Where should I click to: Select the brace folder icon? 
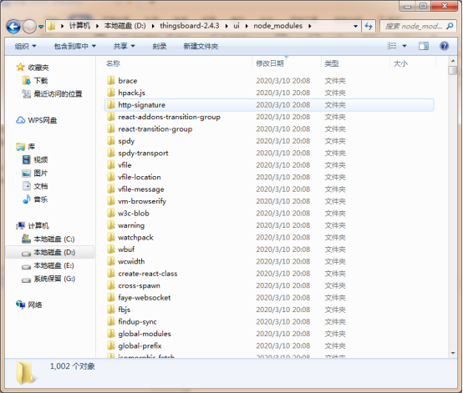coord(110,80)
